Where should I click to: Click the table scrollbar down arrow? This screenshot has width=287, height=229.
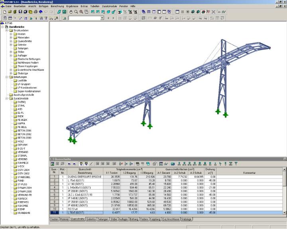pos(284,212)
